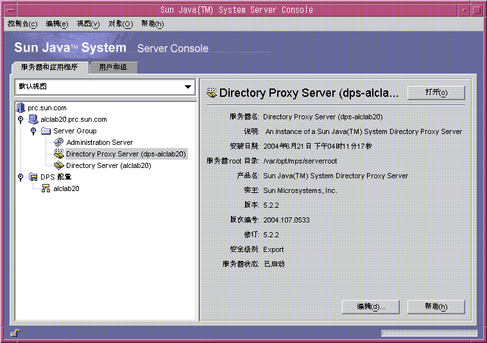This screenshot has width=487, height=343.
Task: Select Directory Server (alclab20) entry
Action: 108,165
